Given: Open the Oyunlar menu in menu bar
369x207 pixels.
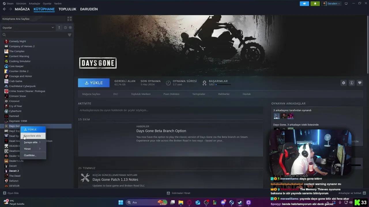Looking at the screenshot, I should pyautogui.click(x=47, y=3).
